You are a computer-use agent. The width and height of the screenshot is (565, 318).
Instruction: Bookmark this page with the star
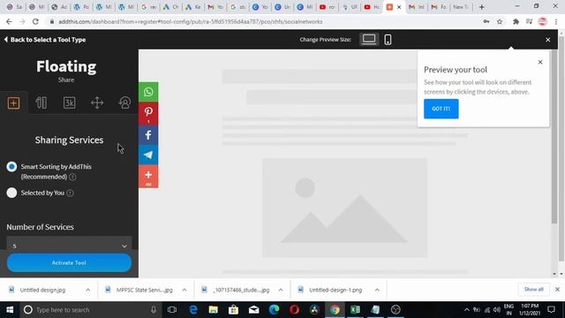[x=500, y=21]
